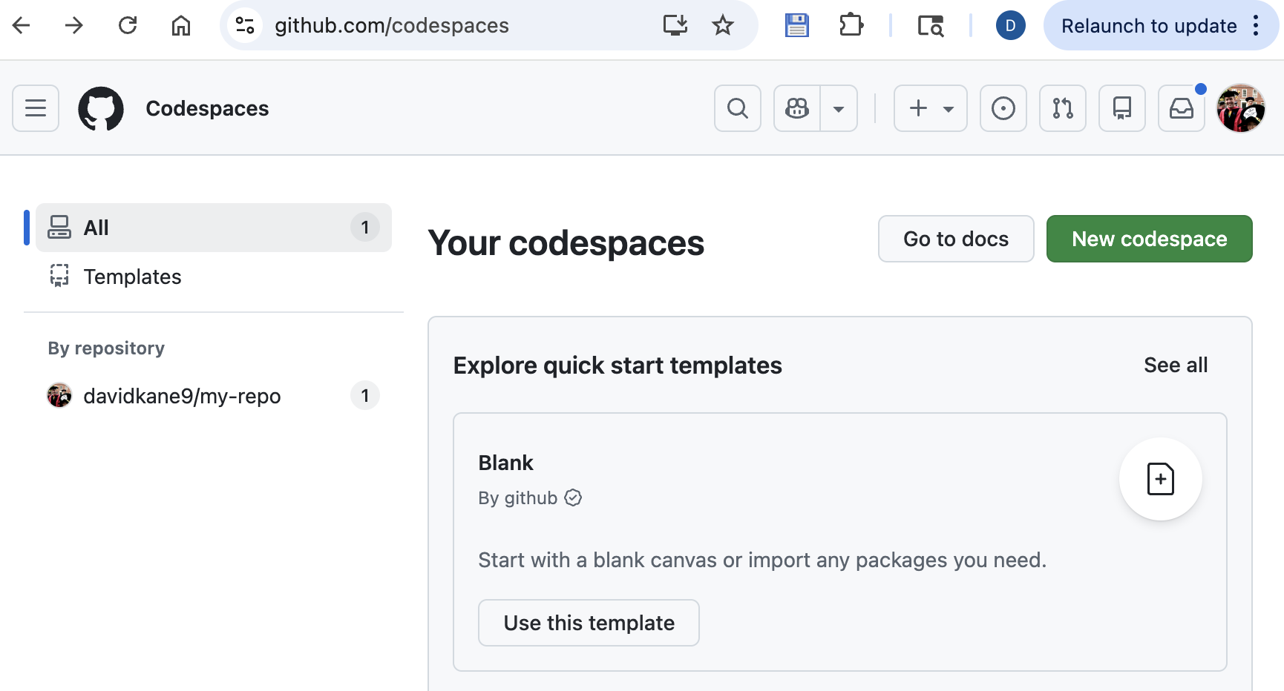1284x691 pixels.
Task: Click the blank template file-plus icon
Action: pyautogui.click(x=1160, y=479)
